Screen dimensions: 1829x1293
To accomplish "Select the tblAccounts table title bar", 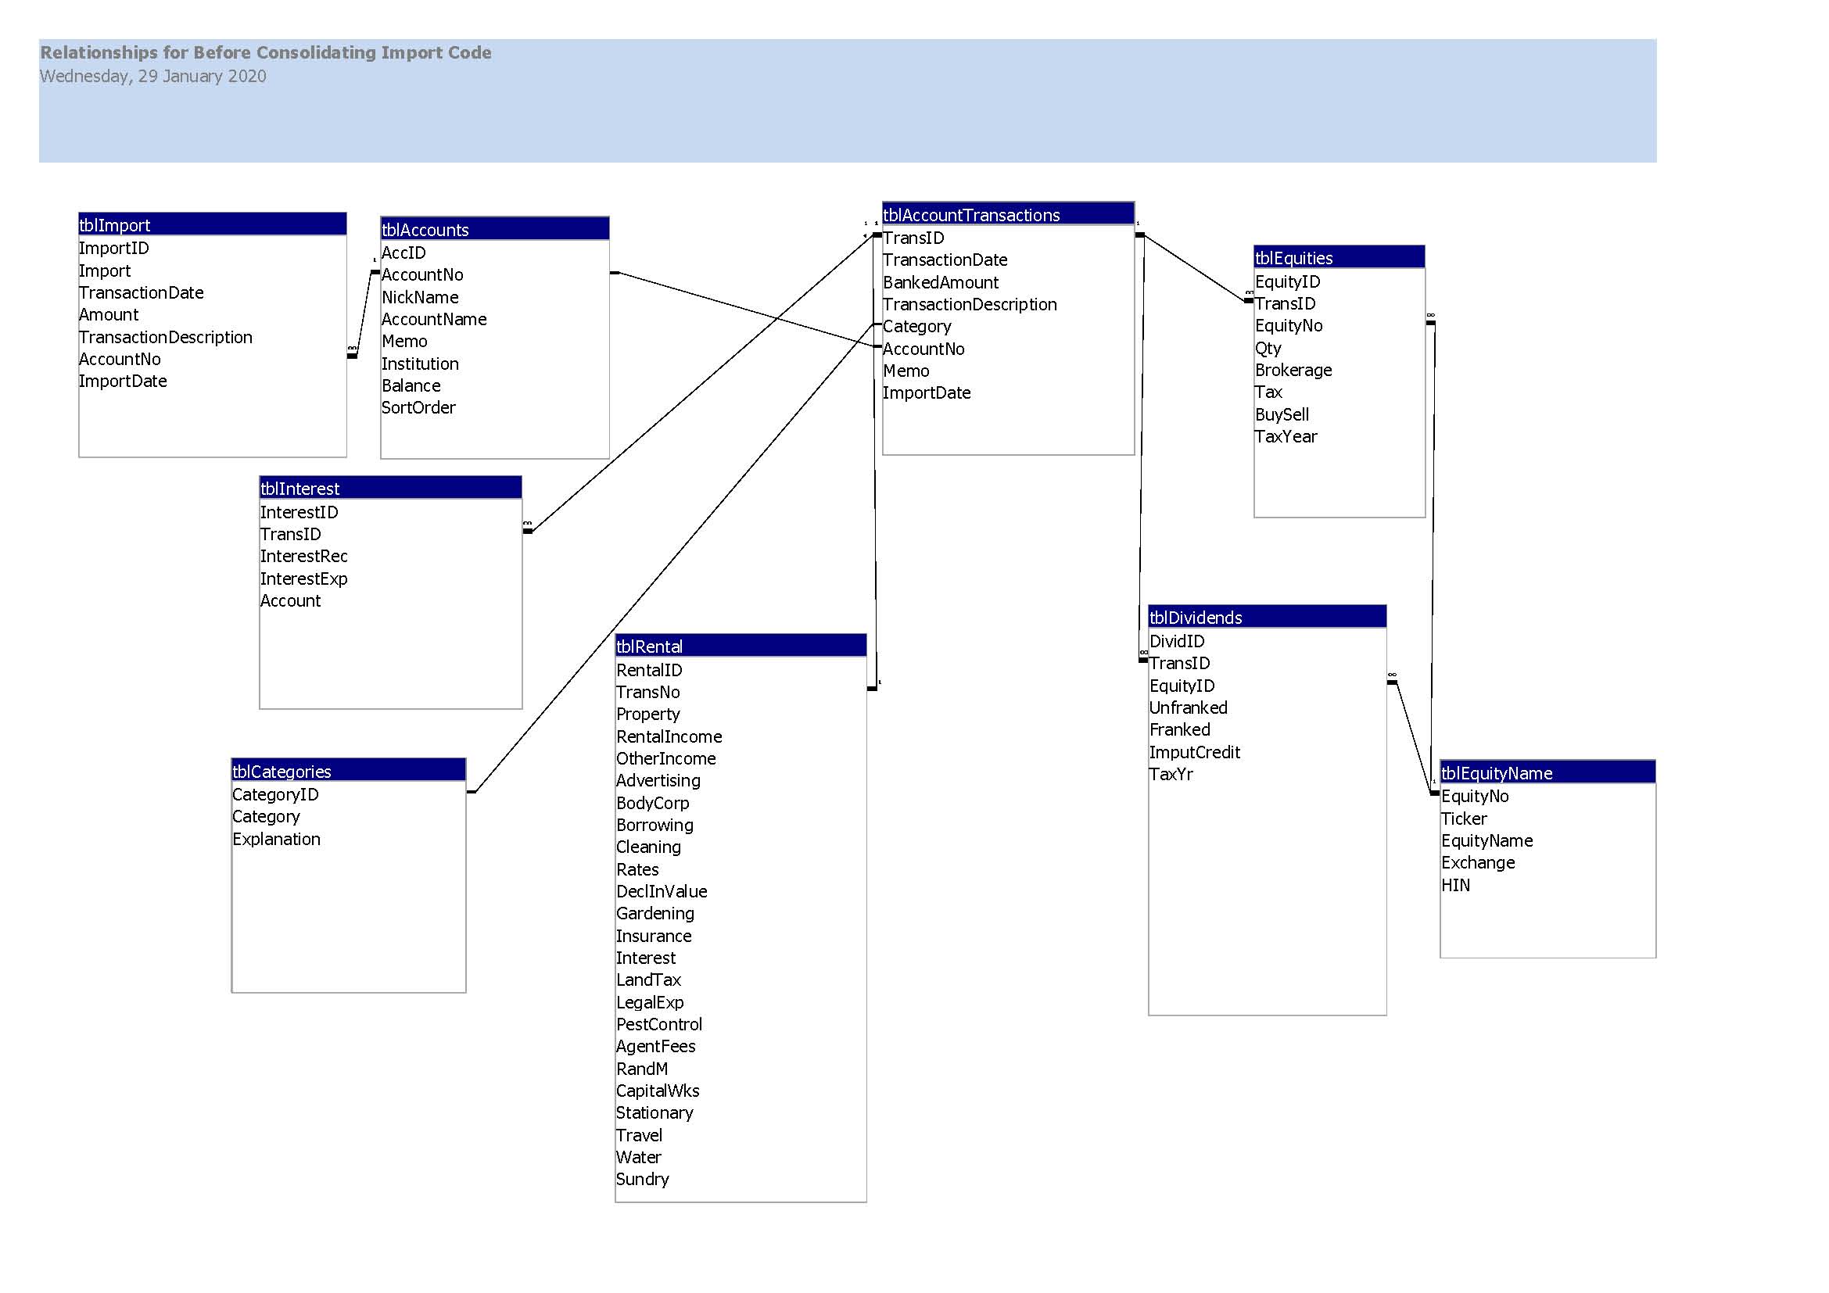I will 495,230.
